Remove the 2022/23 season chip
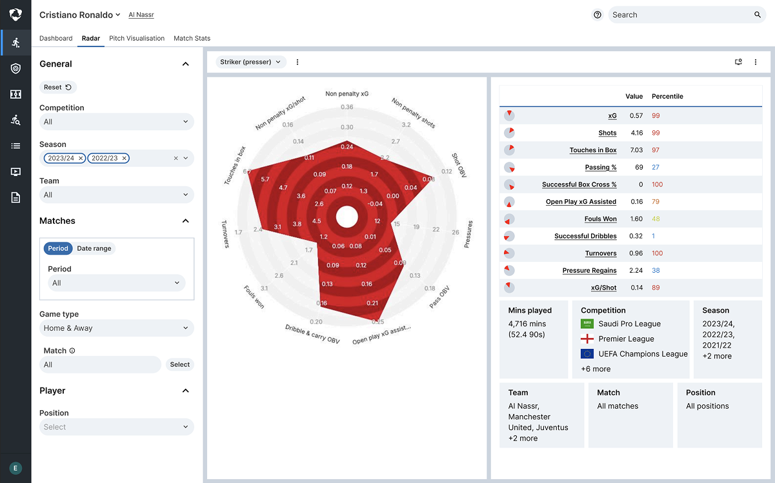The height and width of the screenshot is (483, 775). (x=125, y=158)
